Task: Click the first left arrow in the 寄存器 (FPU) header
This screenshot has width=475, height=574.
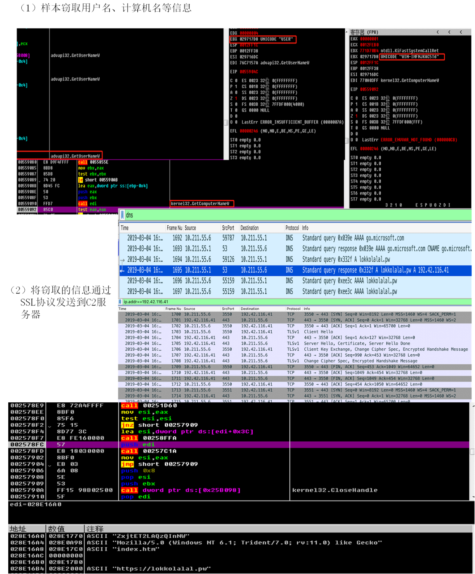Action: pyautogui.click(x=438, y=32)
